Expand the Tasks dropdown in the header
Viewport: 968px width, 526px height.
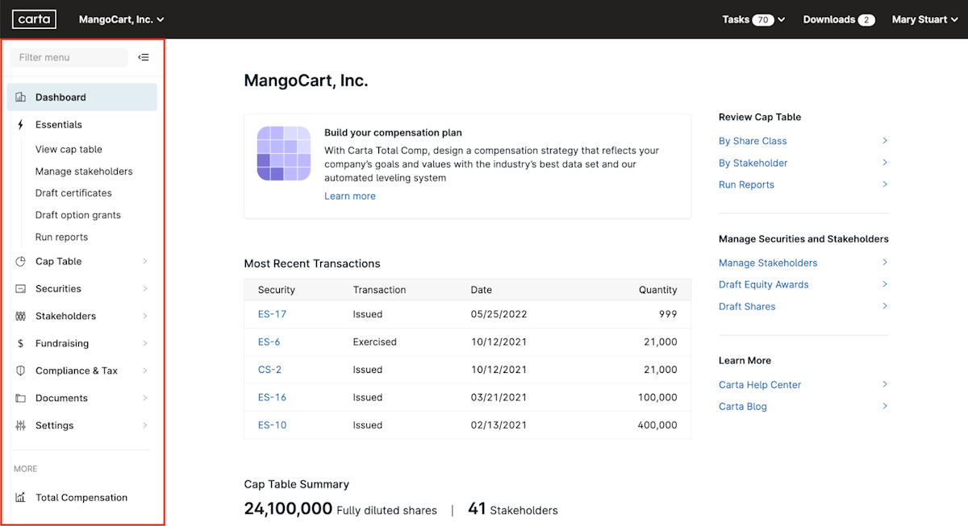click(x=753, y=19)
